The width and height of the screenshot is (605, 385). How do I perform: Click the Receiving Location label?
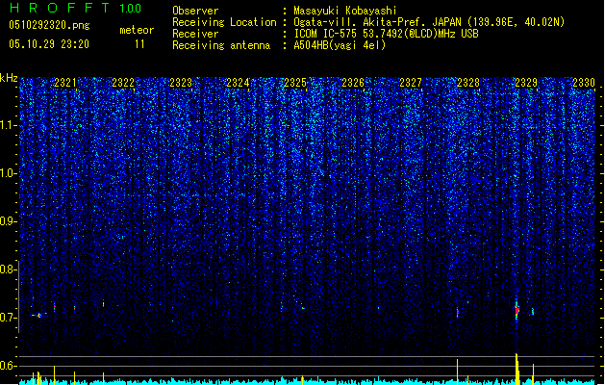point(224,22)
